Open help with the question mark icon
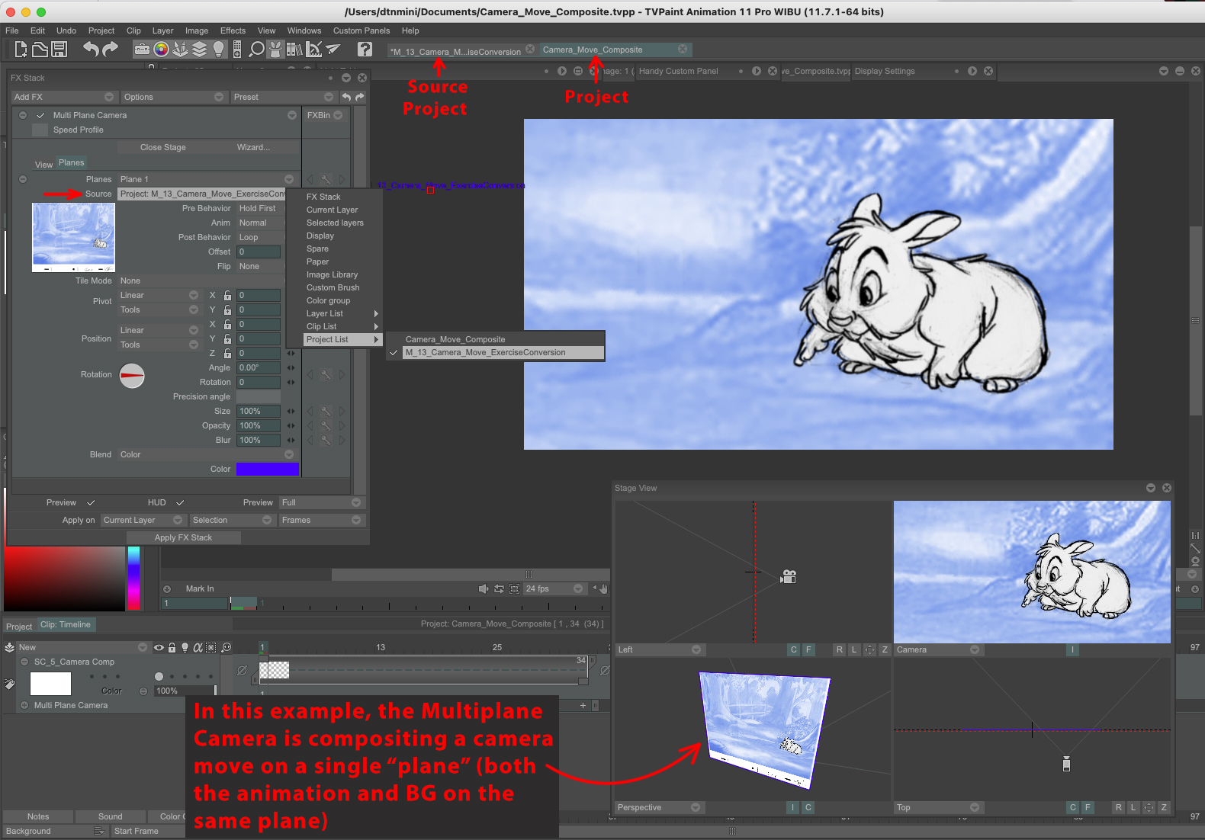 pos(365,50)
